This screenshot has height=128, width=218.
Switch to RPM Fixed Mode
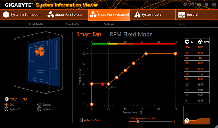coord(131,34)
